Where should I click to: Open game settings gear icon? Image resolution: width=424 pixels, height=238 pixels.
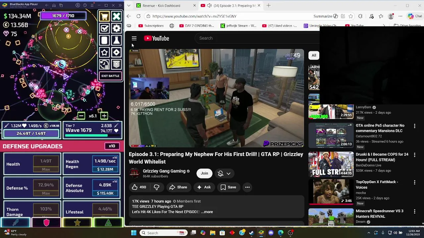click(x=116, y=28)
